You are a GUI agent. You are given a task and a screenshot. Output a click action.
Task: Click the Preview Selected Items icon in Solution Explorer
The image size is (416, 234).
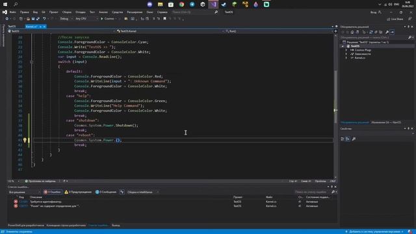click(x=392, y=32)
